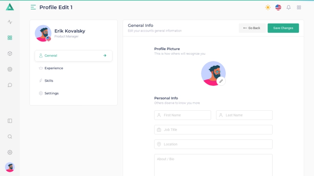314x176 pixels.
Task: Click the activity pulse icon in sidebar
Action: point(10,22)
